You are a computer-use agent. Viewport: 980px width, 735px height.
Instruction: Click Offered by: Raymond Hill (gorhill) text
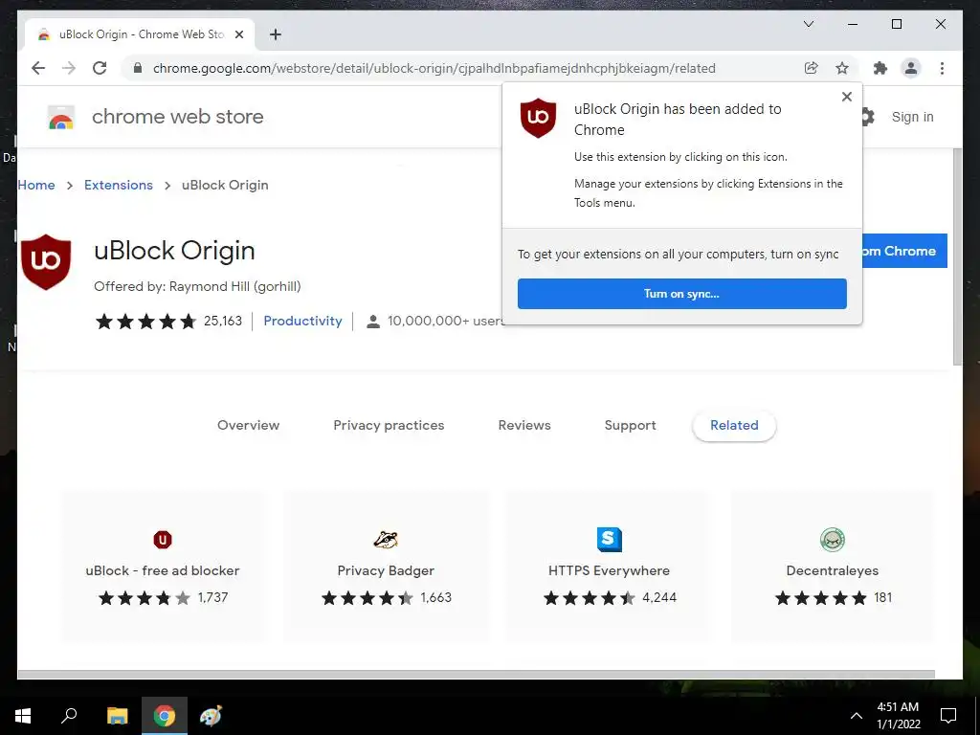tap(197, 287)
